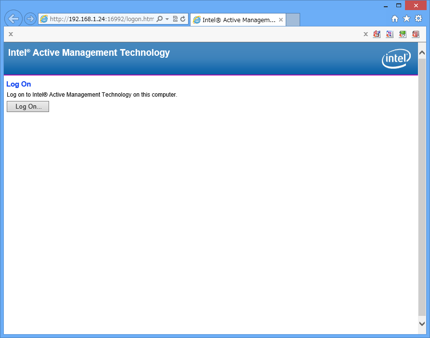430x338 pixels.
Task: Click the red book toolbar icon
Action: pyautogui.click(x=416, y=34)
